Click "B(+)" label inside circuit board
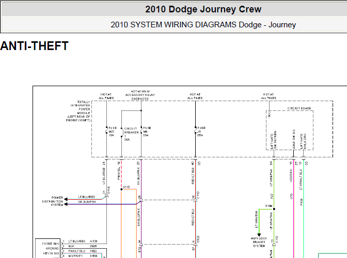The image size is (347, 258). (x=270, y=114)
